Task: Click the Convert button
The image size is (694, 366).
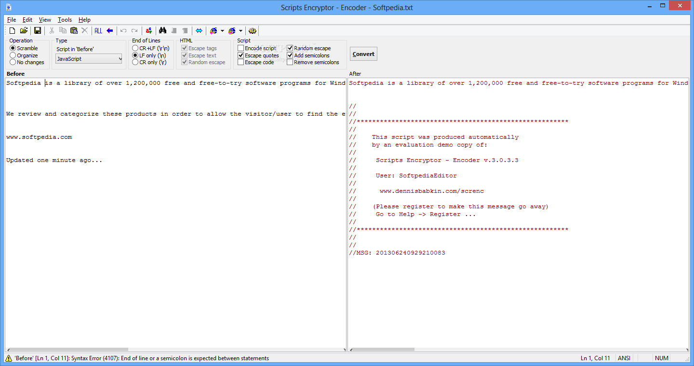Action: pos(363,54)
